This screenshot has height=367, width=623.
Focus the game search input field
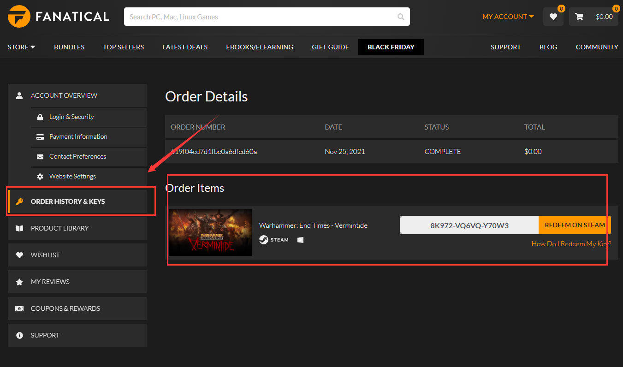(267, 17)
